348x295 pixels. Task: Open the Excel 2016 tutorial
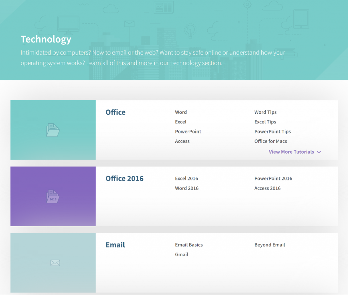point(187,179)
